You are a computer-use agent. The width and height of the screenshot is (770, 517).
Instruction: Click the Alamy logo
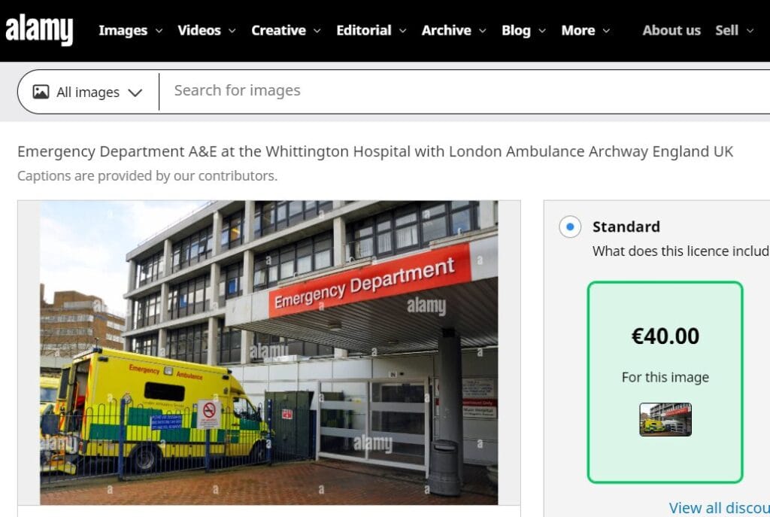(x=39, y=29)
